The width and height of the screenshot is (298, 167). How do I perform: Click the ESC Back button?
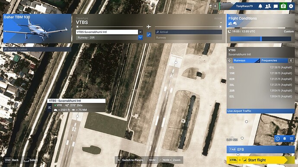(12, 160)
